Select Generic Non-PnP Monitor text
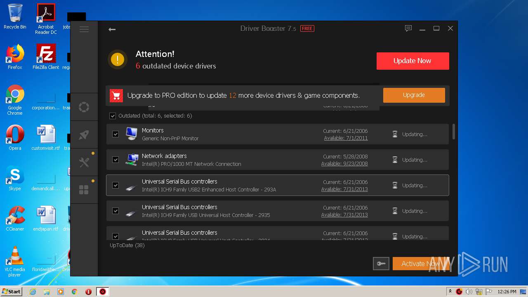Image resolution: width=528 pixels, height=297 pixels. tap(170, 139)
